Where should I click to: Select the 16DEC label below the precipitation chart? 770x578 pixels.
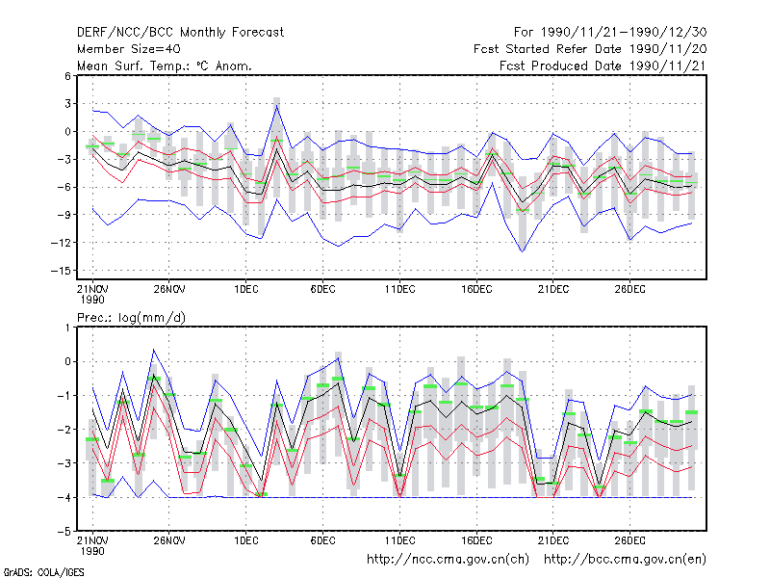476,540
